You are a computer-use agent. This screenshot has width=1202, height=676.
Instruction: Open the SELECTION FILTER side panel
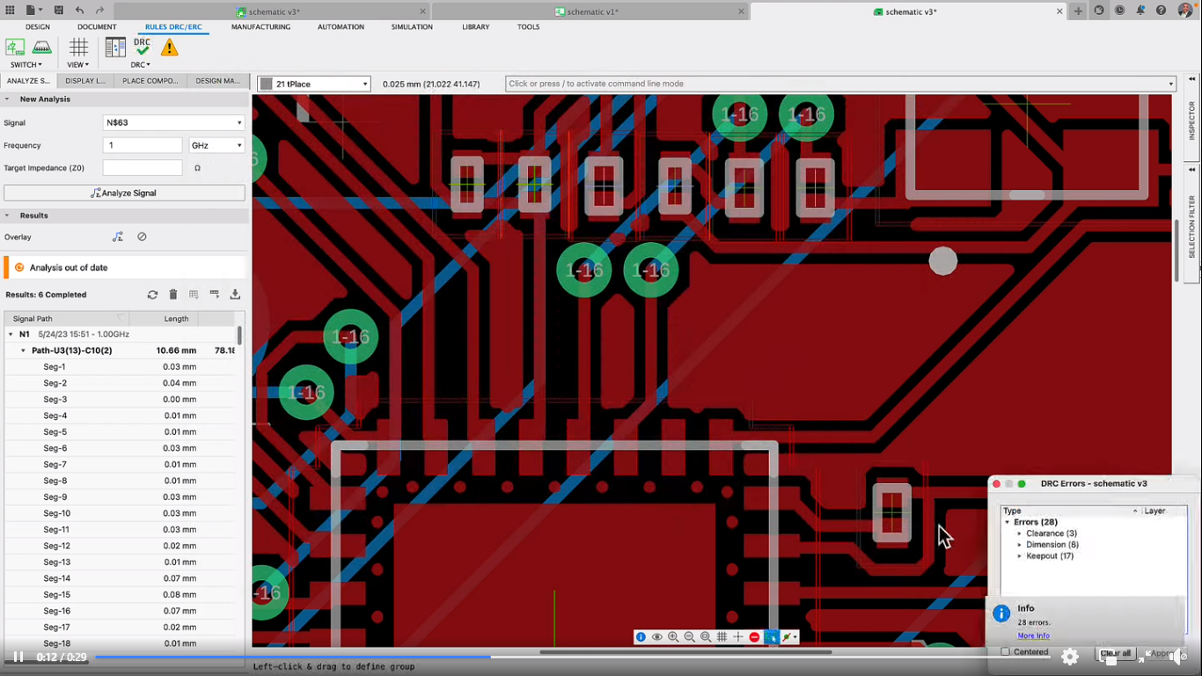pyautogui.click(x=1191, y=224)
